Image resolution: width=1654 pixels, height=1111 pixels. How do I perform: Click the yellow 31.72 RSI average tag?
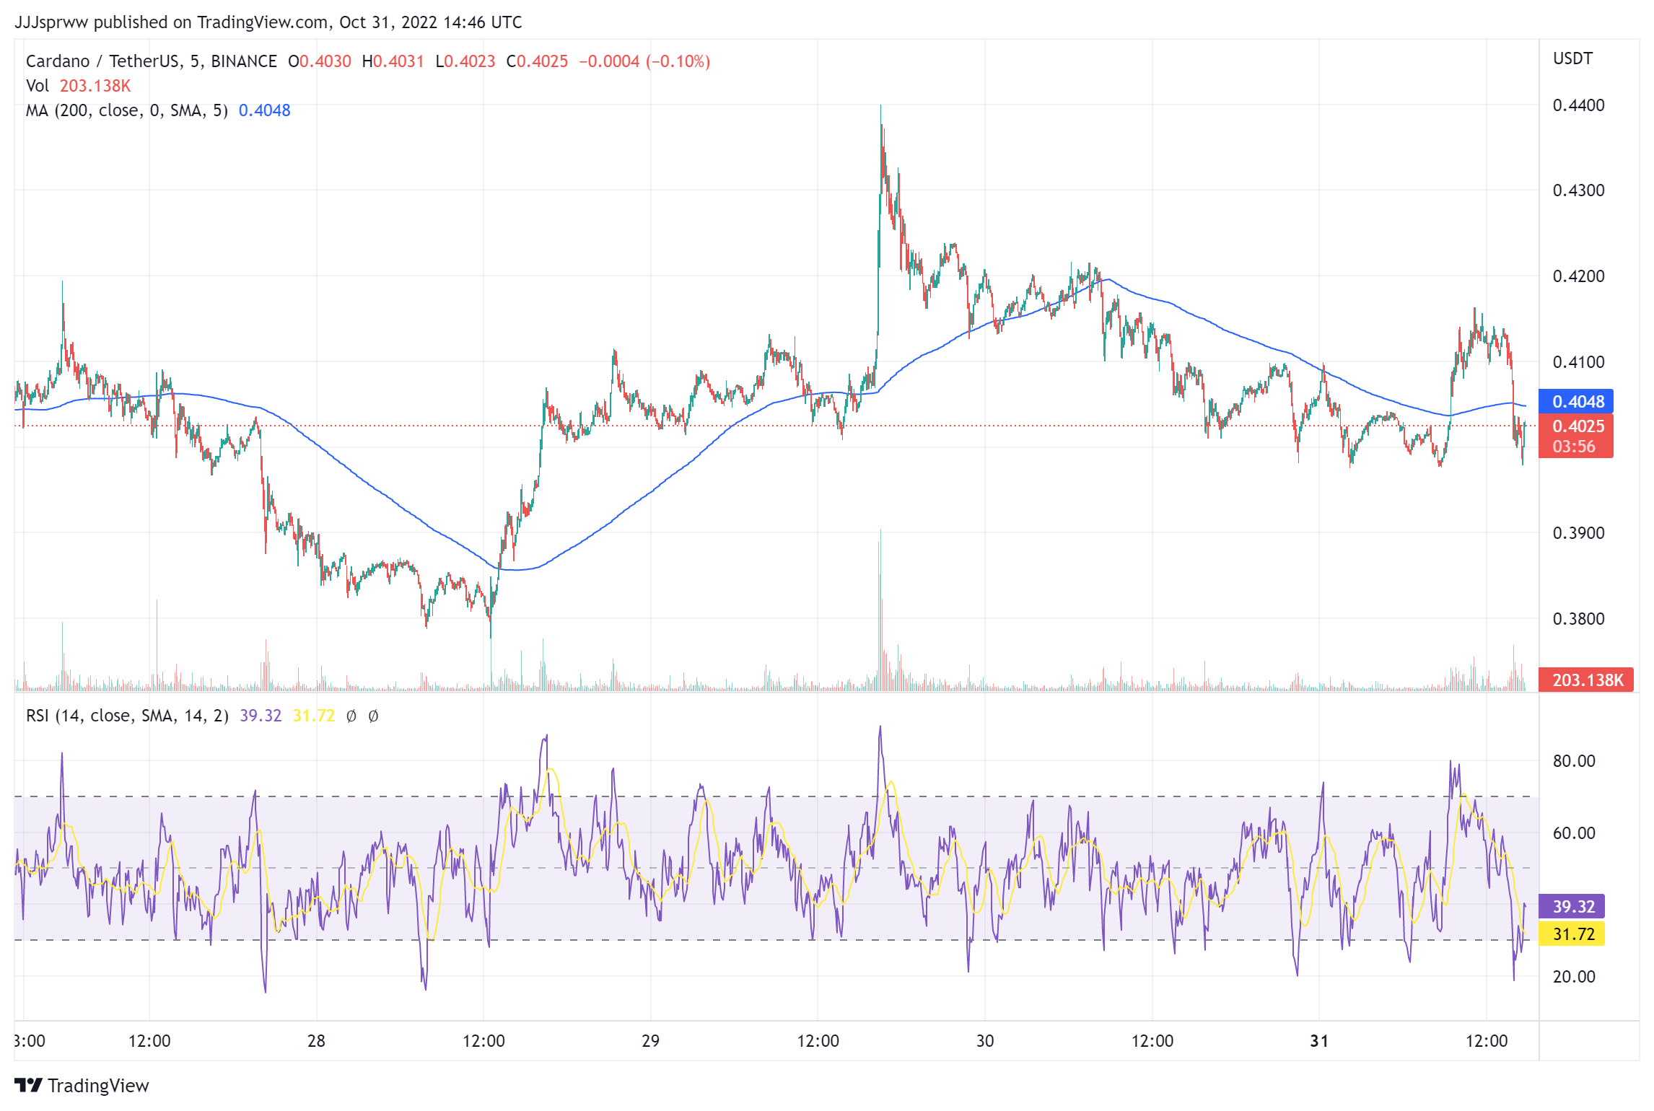point(1572,934)
